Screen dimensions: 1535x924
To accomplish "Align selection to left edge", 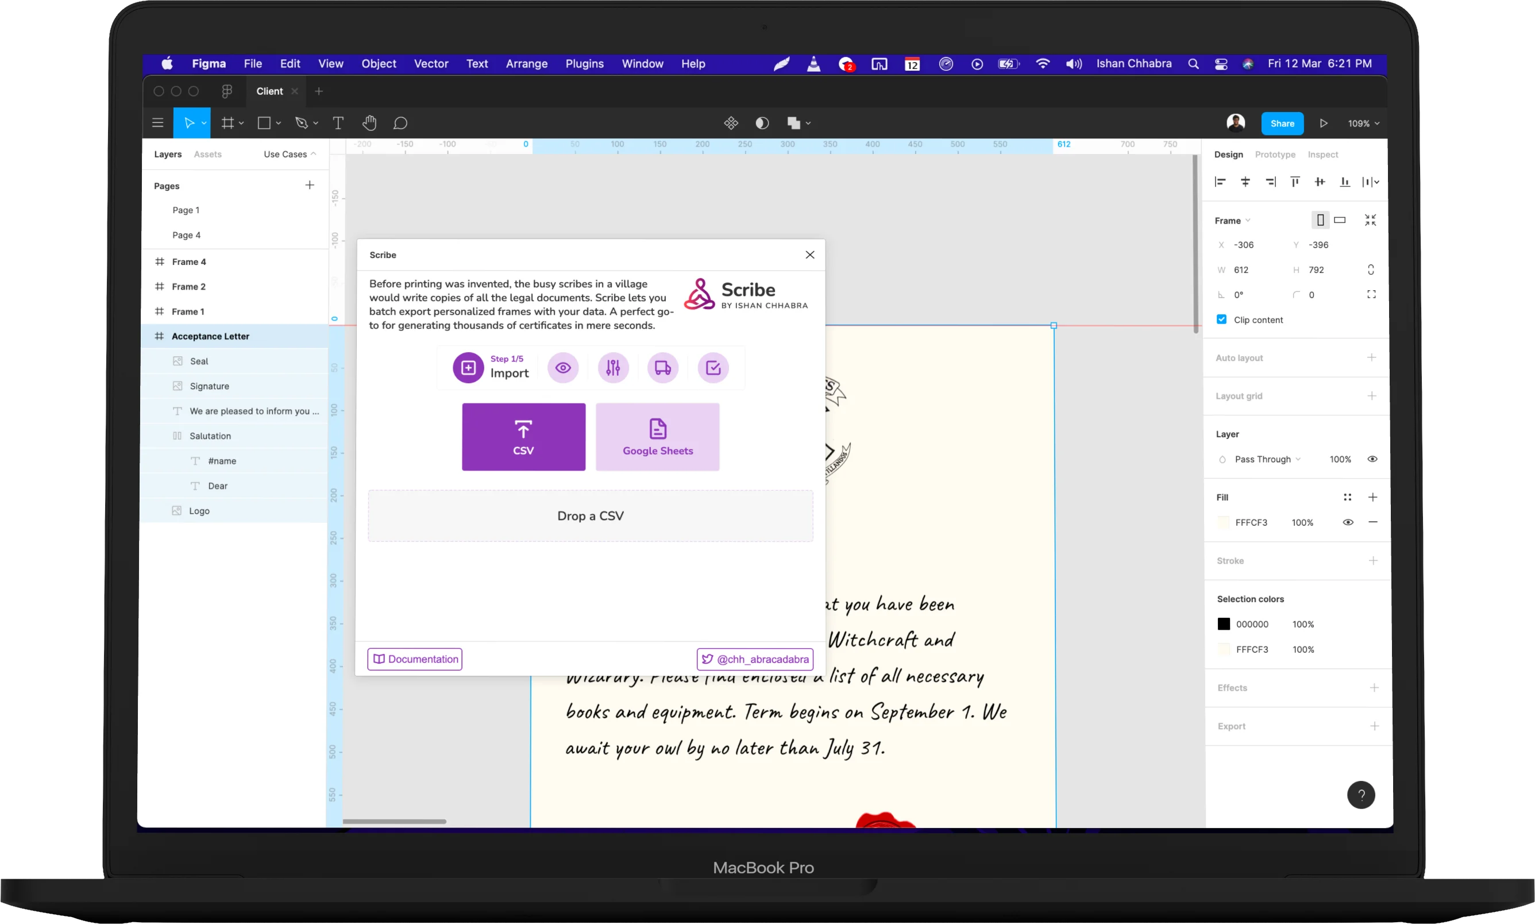I will coord(1220,182).
